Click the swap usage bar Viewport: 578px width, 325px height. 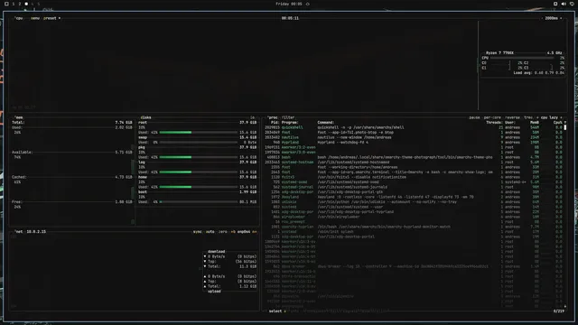click(x=199, y=143)
